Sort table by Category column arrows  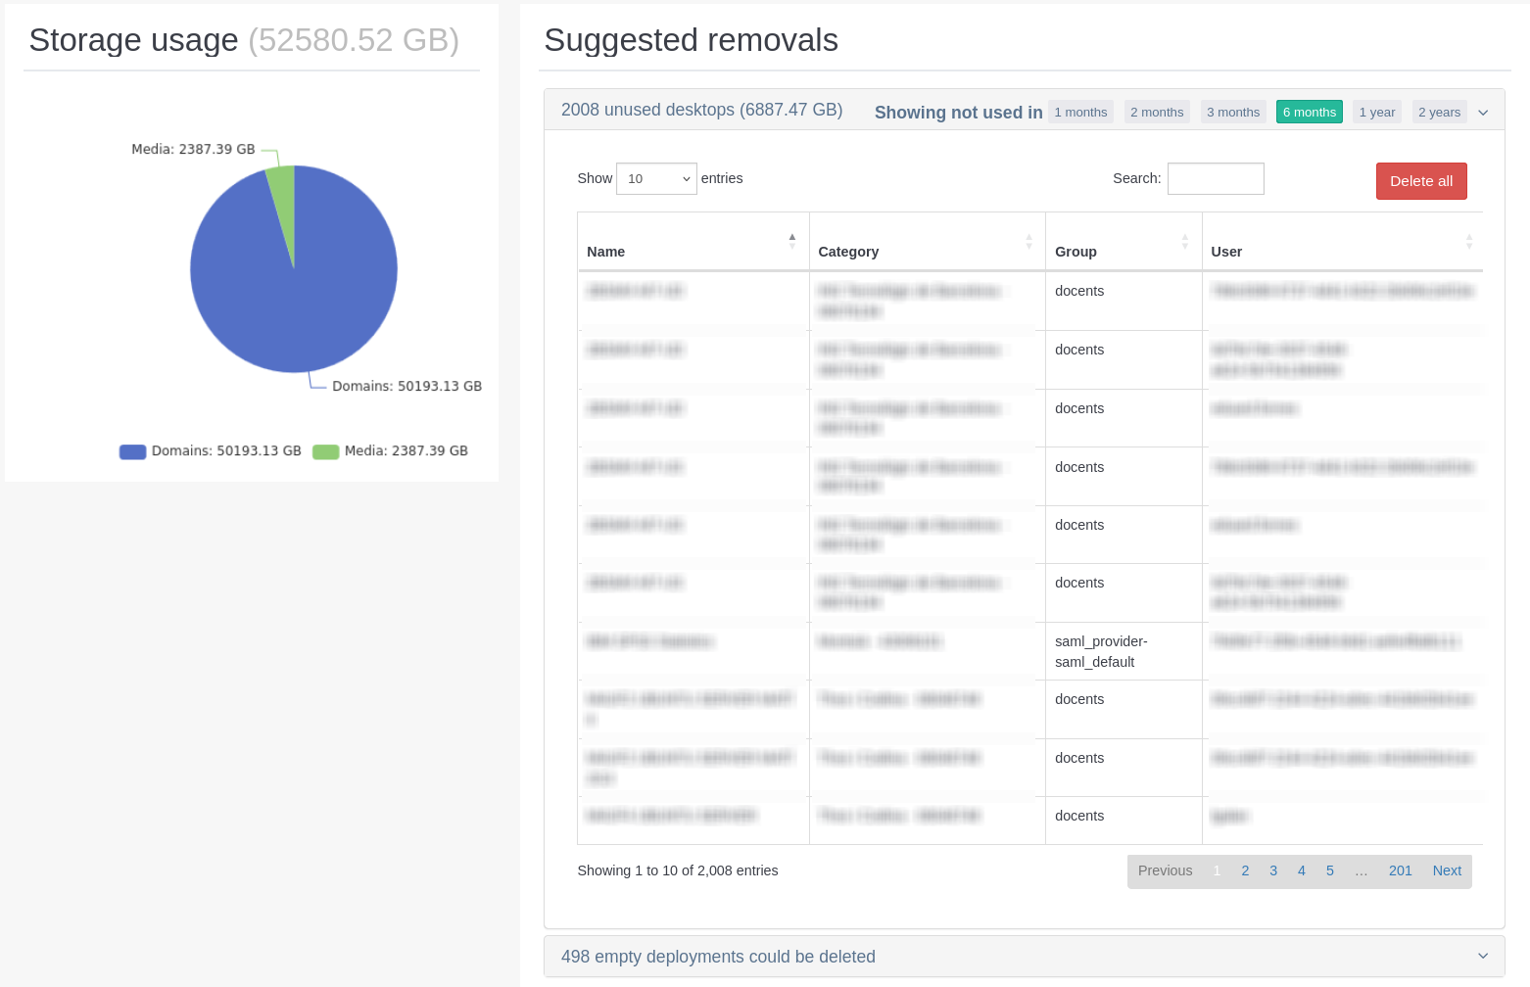pos(1028,241)
